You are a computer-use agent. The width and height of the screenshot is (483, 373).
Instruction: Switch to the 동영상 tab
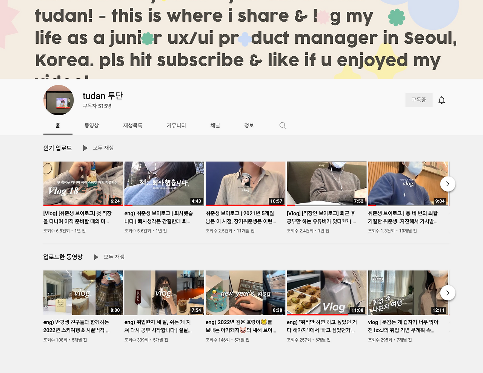click(92, 125)
